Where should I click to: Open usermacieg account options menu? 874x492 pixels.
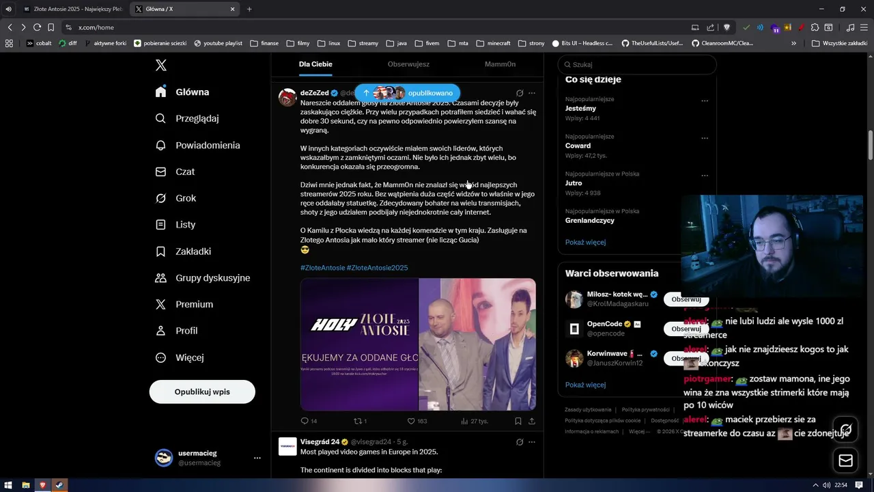257,458
